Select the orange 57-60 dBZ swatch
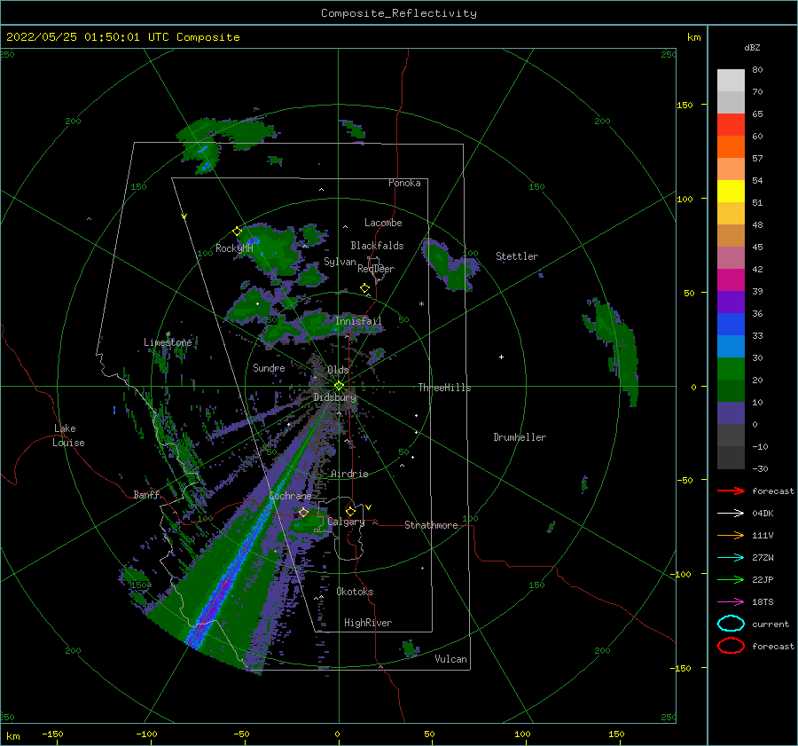The width and height of the screenshot is (798, 746). pyautogui.click(x=731, y=147)
